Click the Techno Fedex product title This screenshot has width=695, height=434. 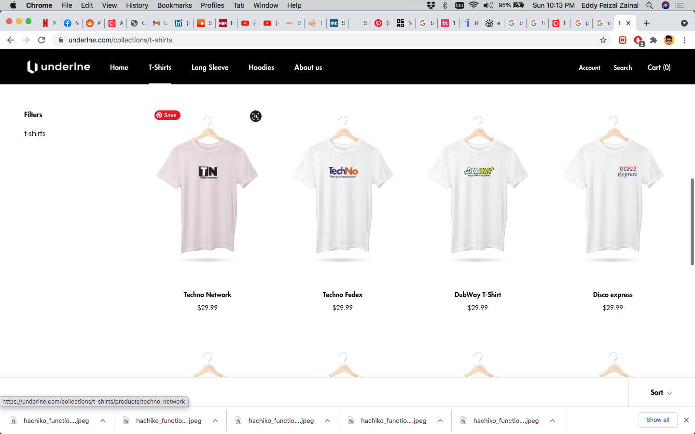click(343, 295)
